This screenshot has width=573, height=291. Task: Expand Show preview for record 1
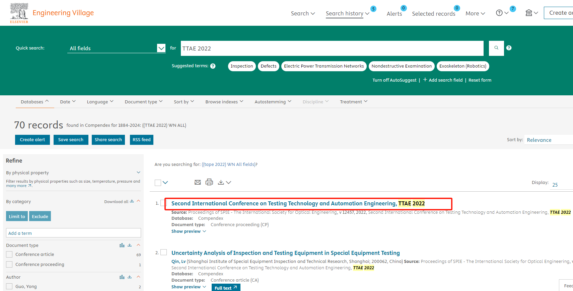(189, 231)
